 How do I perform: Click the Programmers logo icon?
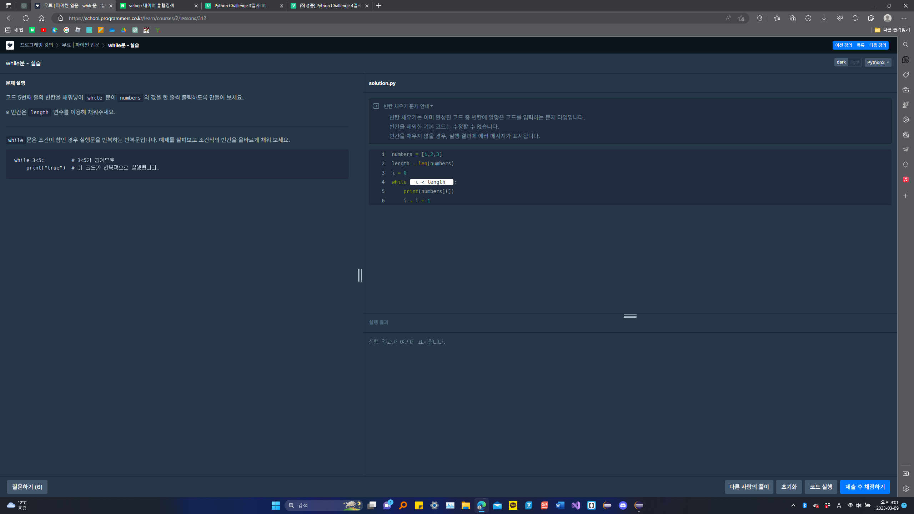pos(10,45)
